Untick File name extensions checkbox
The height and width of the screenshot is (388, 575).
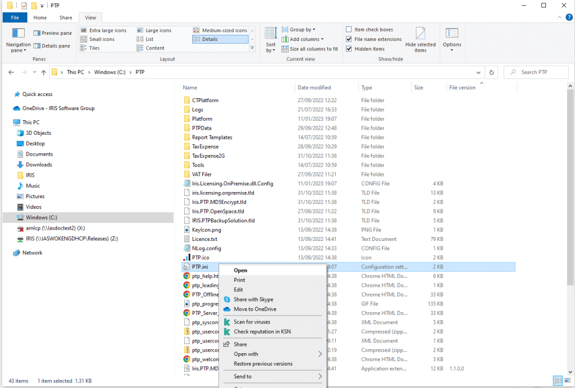click(x=349, y=39)
